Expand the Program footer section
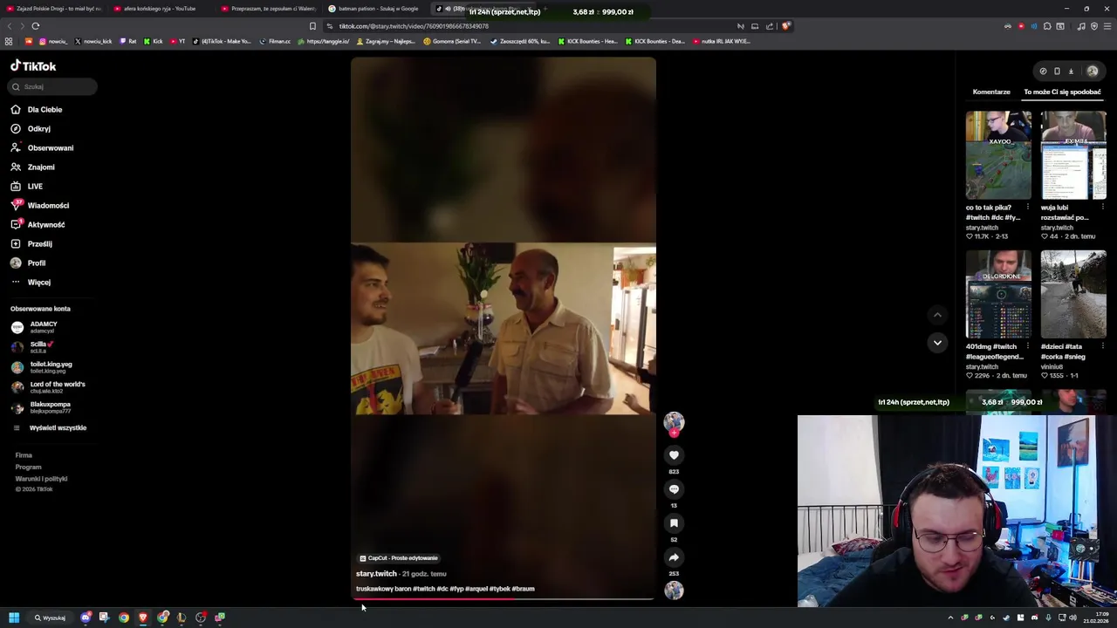Viewport: 1117px width, 628px height. pos(28,468)
